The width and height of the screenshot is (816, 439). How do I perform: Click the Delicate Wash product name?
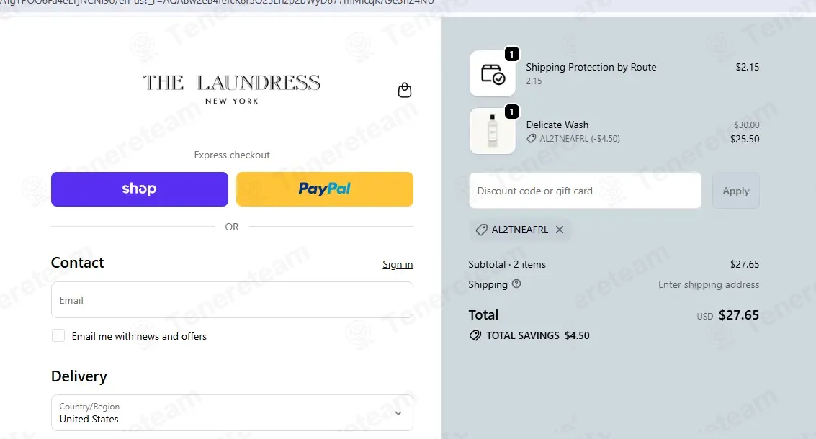coord(557,125)
